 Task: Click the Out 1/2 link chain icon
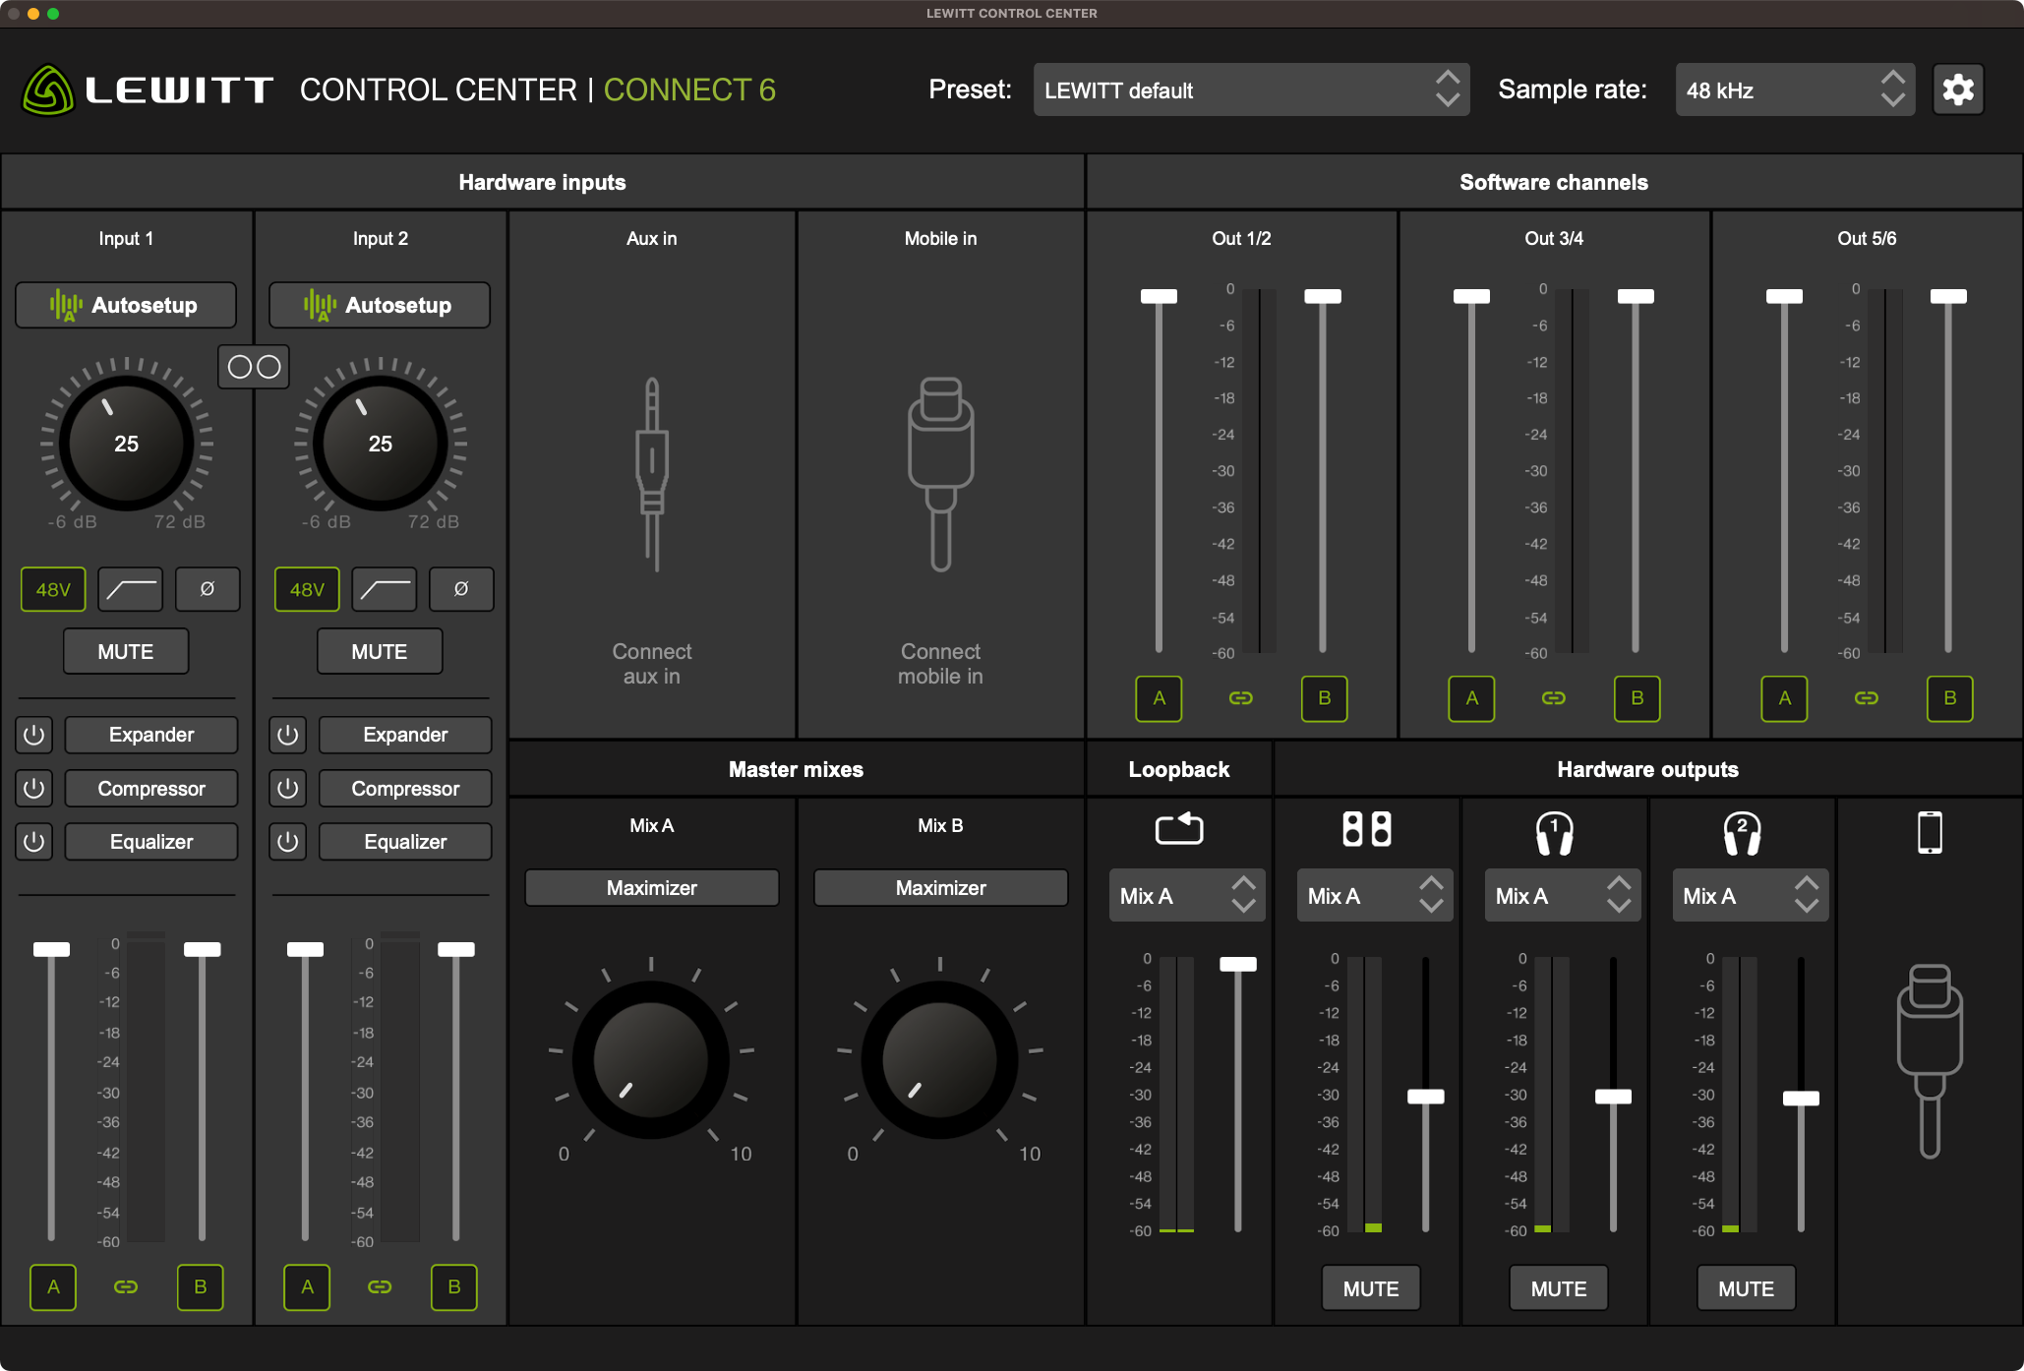coord(1241,698)
